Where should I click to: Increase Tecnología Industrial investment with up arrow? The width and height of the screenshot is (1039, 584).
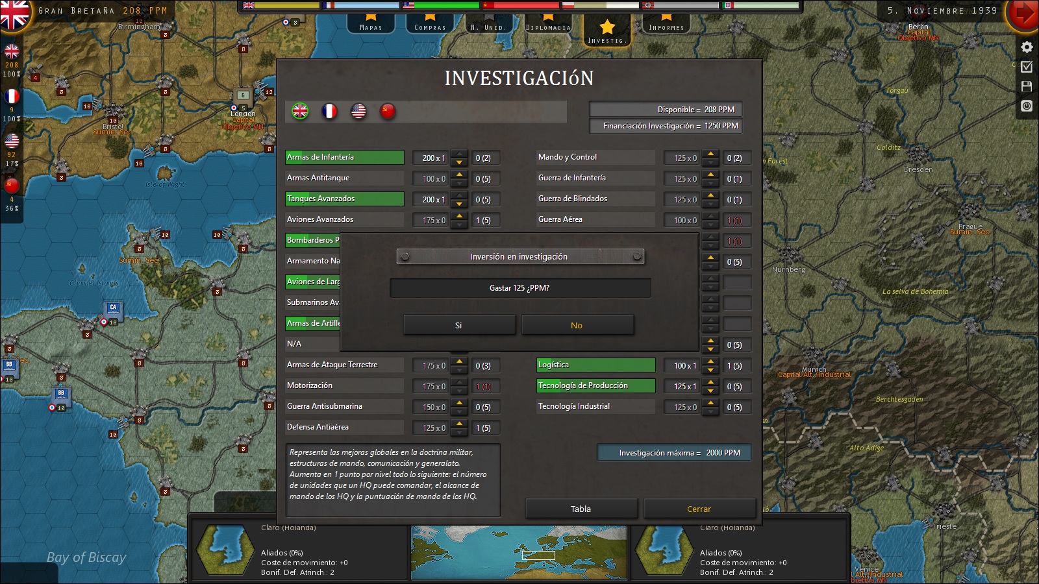710,403
